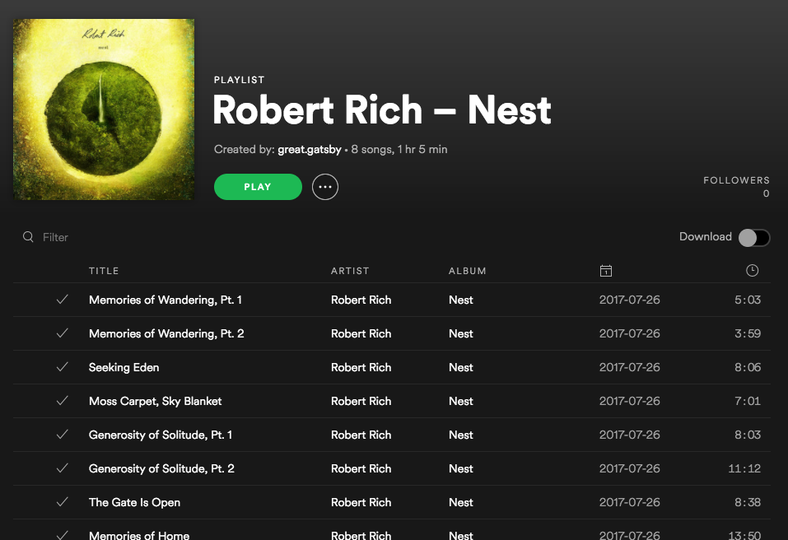Select The Gate Is Open track title
Screen dimensions: 788x540
pos(135,502)
